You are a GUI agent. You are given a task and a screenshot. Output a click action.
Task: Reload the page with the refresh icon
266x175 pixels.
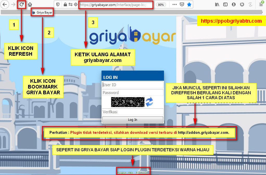22,4
